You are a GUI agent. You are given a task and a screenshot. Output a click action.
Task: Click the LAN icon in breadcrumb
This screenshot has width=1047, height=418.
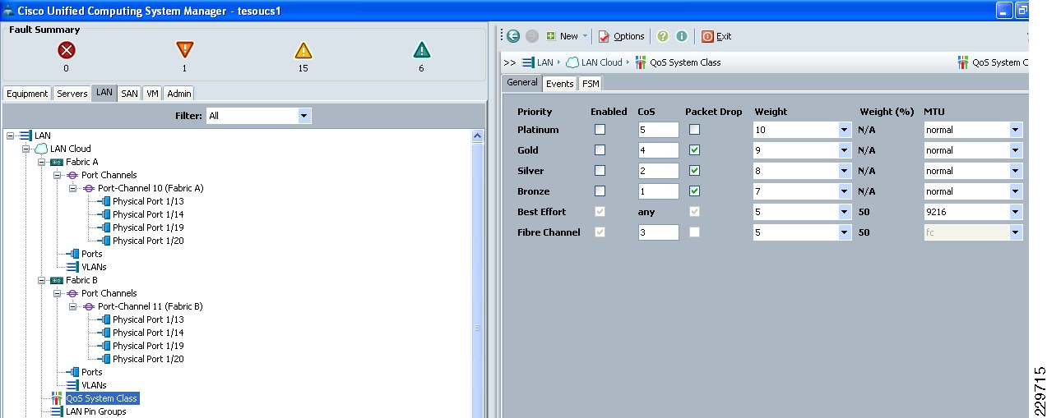527,62
